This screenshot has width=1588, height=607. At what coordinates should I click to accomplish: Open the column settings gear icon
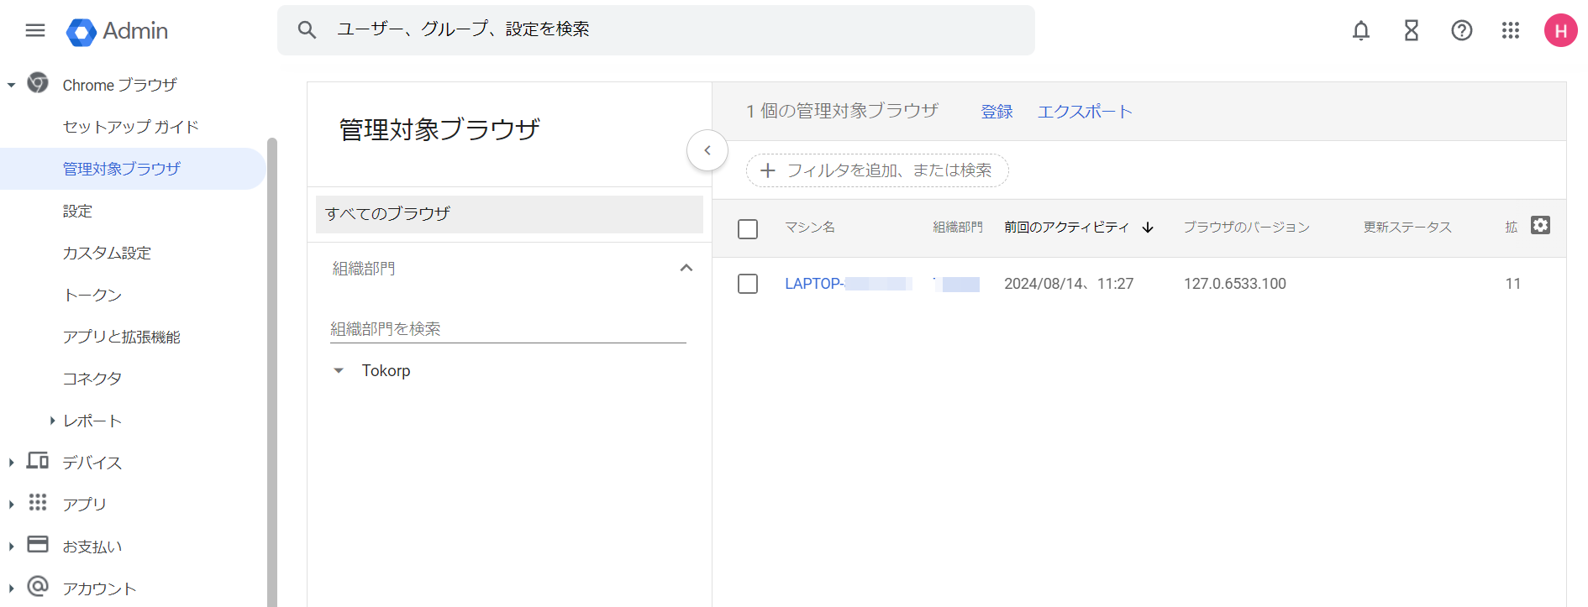(x=1539, y=225)
